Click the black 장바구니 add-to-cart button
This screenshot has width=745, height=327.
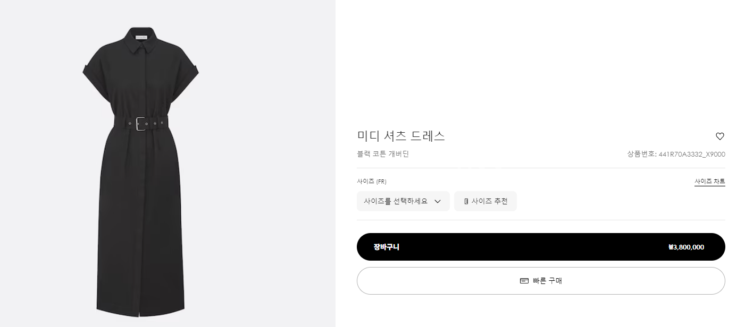(x=541, y=247)
